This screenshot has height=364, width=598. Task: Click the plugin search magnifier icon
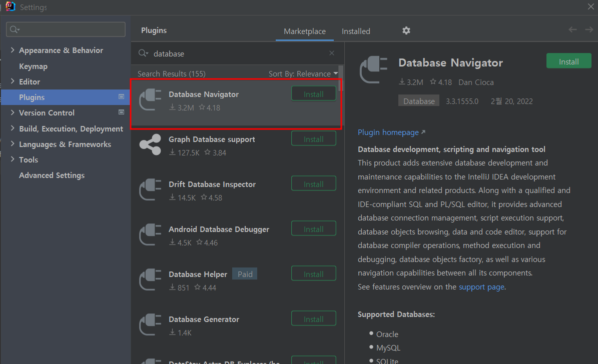click(x=143, y=53)
